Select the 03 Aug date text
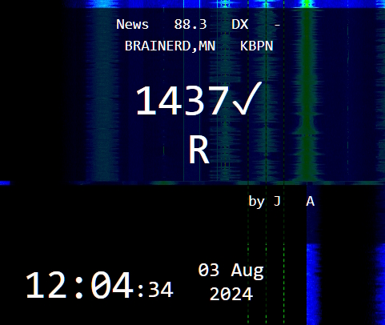The image size is (385, 325). click(231, 271)
